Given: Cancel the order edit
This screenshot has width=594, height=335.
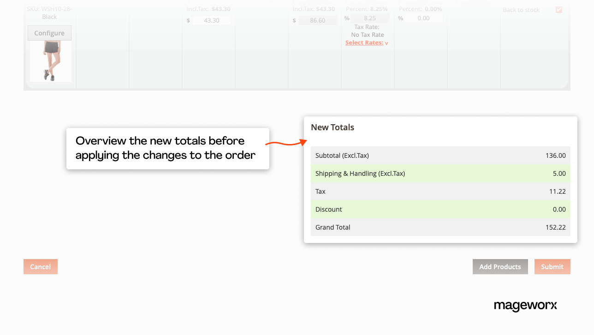Looking at the screenshot, I should 40,266.
